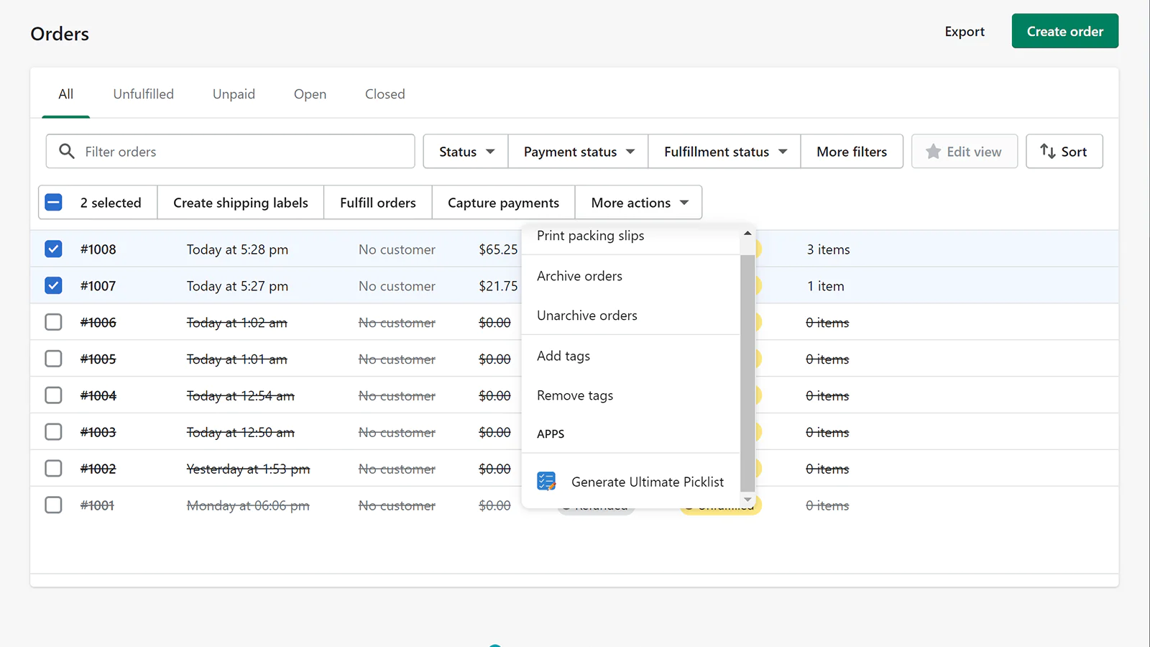This screenshot has width=1150, height=647.
Task: Choose Archive orders from the menu
Action: 579,276
